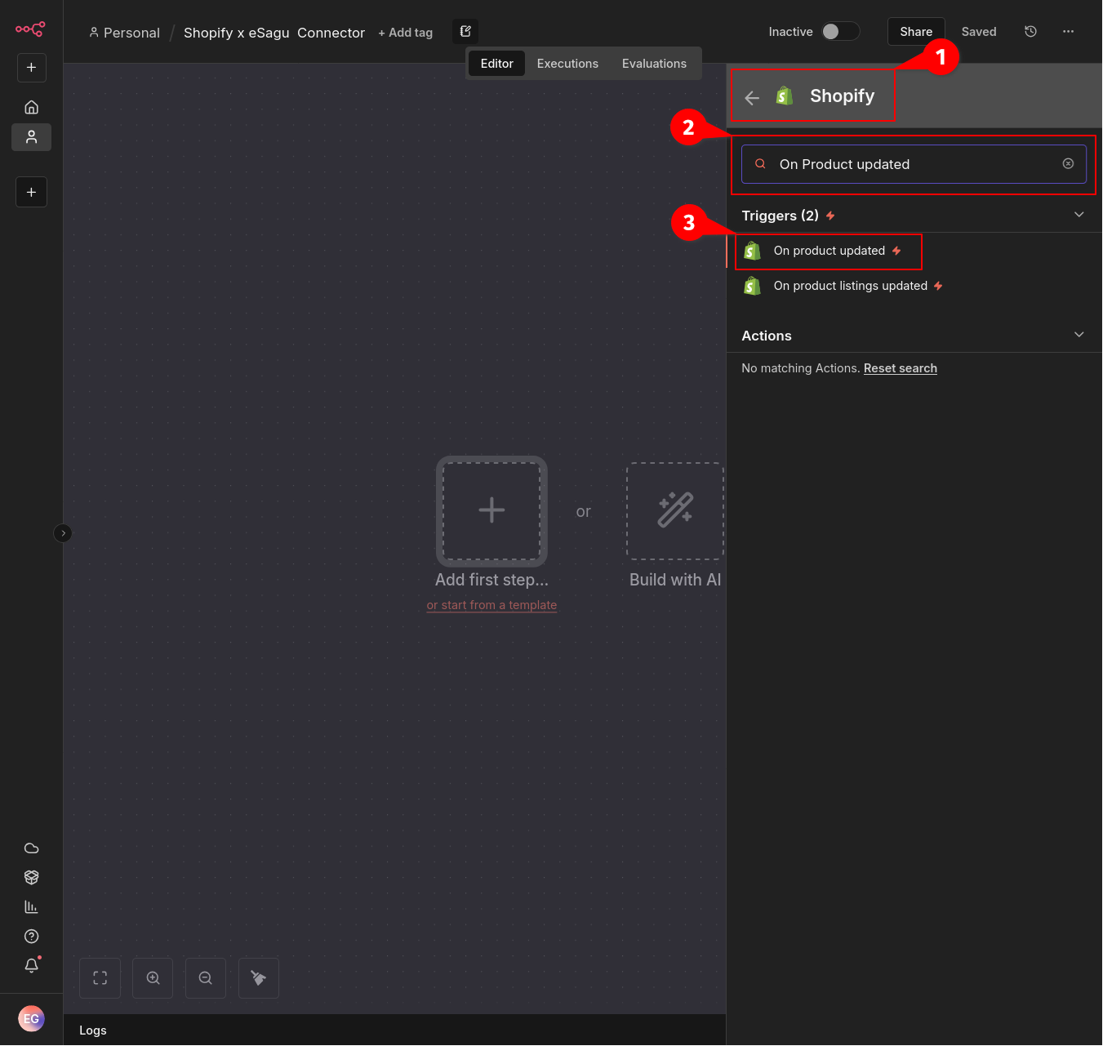Zoom out on the canvas

pyautogui.click(x=206, y=978)
